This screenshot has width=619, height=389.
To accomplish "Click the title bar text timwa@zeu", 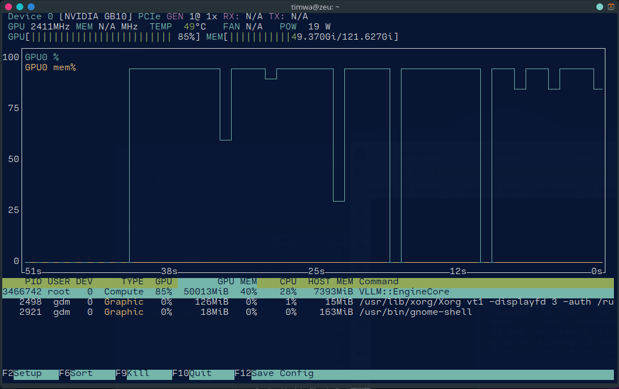I will [315, 7].
